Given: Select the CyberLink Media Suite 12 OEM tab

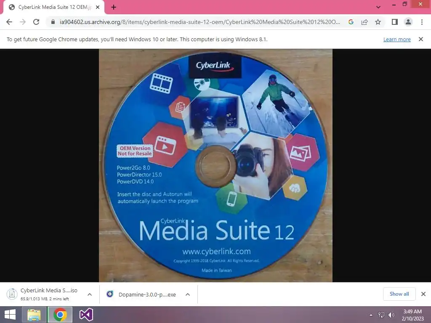Looking at the screenshot, I should pyautogui.click(x=54, y=7).
